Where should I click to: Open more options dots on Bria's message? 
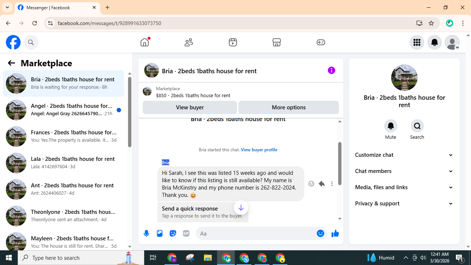coord(332,184)
